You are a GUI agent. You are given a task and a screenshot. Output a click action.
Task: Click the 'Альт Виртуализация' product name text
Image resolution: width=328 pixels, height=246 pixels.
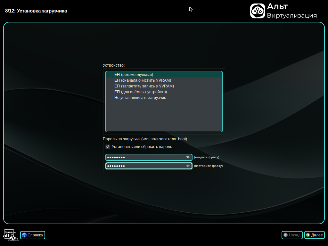(x=291, y=11)
